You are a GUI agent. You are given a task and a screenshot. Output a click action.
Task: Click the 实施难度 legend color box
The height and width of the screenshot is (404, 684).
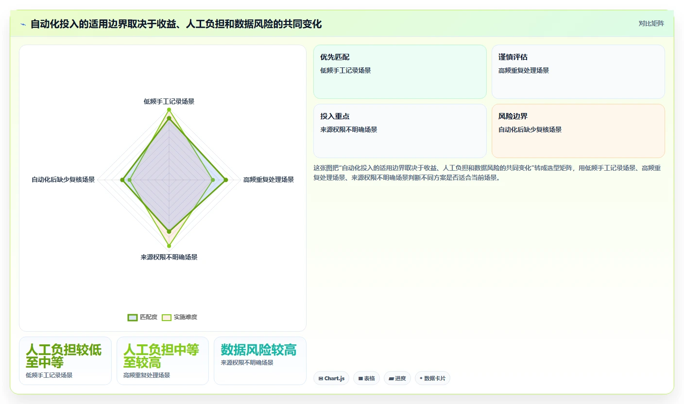point(167,317)
